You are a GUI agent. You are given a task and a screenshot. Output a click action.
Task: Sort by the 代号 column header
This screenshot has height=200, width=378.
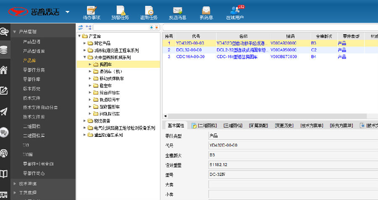196,36
